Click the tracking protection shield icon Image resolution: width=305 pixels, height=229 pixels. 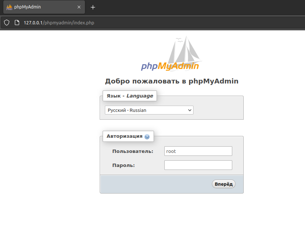pyautogui.click(x=7, y=23)
